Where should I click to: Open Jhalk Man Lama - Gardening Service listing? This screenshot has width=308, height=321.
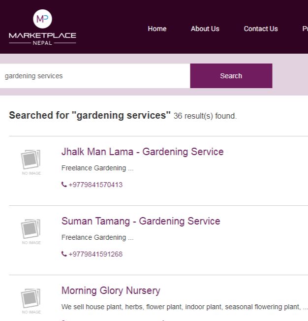coord(142,152)
